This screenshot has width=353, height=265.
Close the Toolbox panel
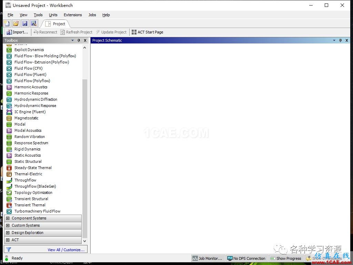[85, 40]
